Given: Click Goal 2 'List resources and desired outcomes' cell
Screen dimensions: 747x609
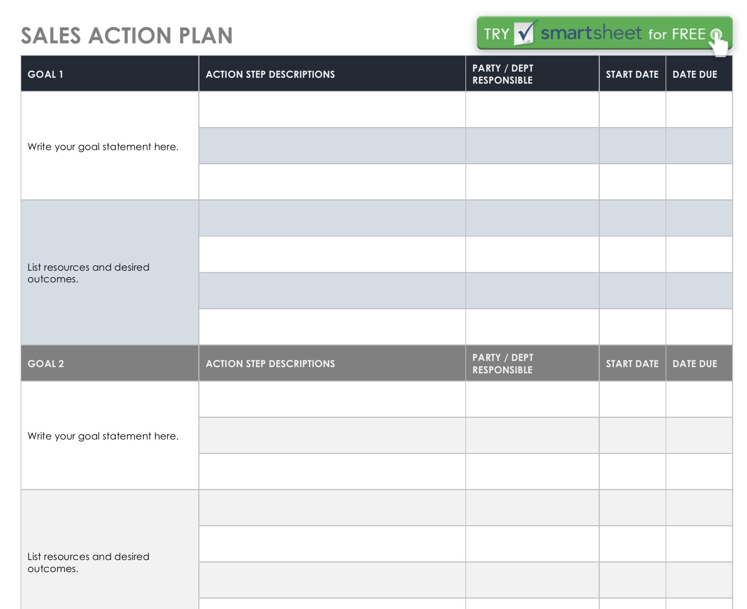Looking at the screenshot, I should (x=110, y=550).
